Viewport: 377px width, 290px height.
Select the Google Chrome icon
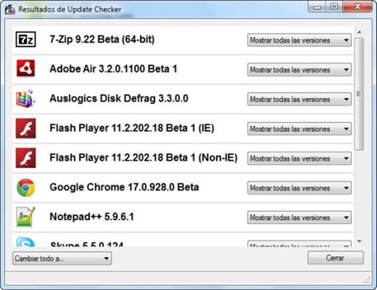click(x=26, y=187)
